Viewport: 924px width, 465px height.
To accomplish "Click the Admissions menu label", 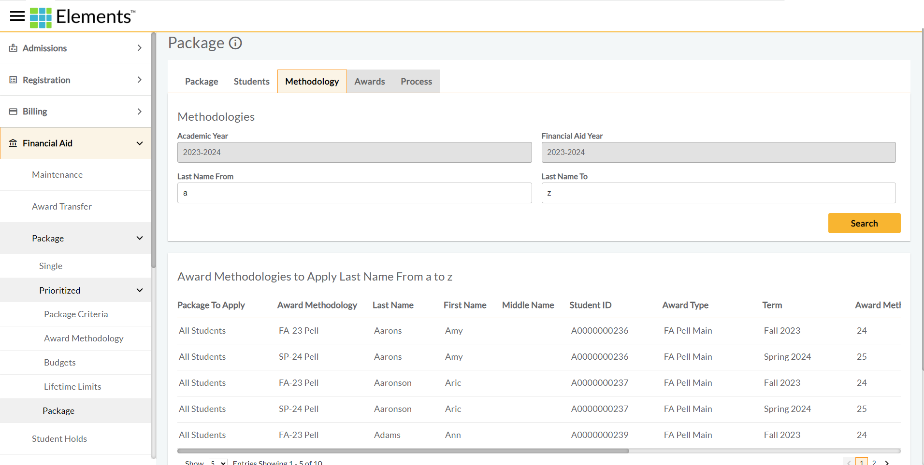I will point(44,48).
